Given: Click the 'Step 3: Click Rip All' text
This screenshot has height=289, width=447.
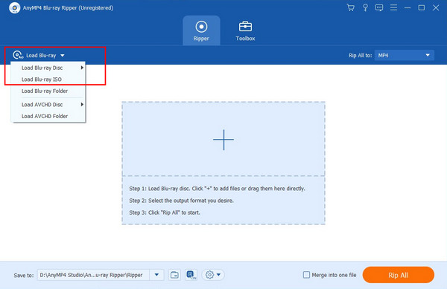Looking at the screenshot, I should pyautogui.click(x=165, y=212).
